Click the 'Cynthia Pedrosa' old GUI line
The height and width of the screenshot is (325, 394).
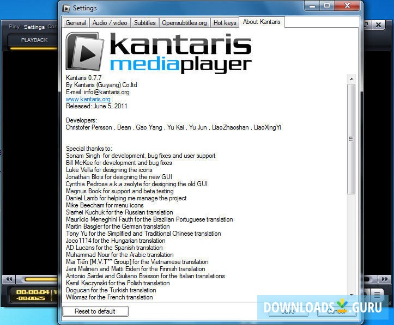(x=137, y=184)
